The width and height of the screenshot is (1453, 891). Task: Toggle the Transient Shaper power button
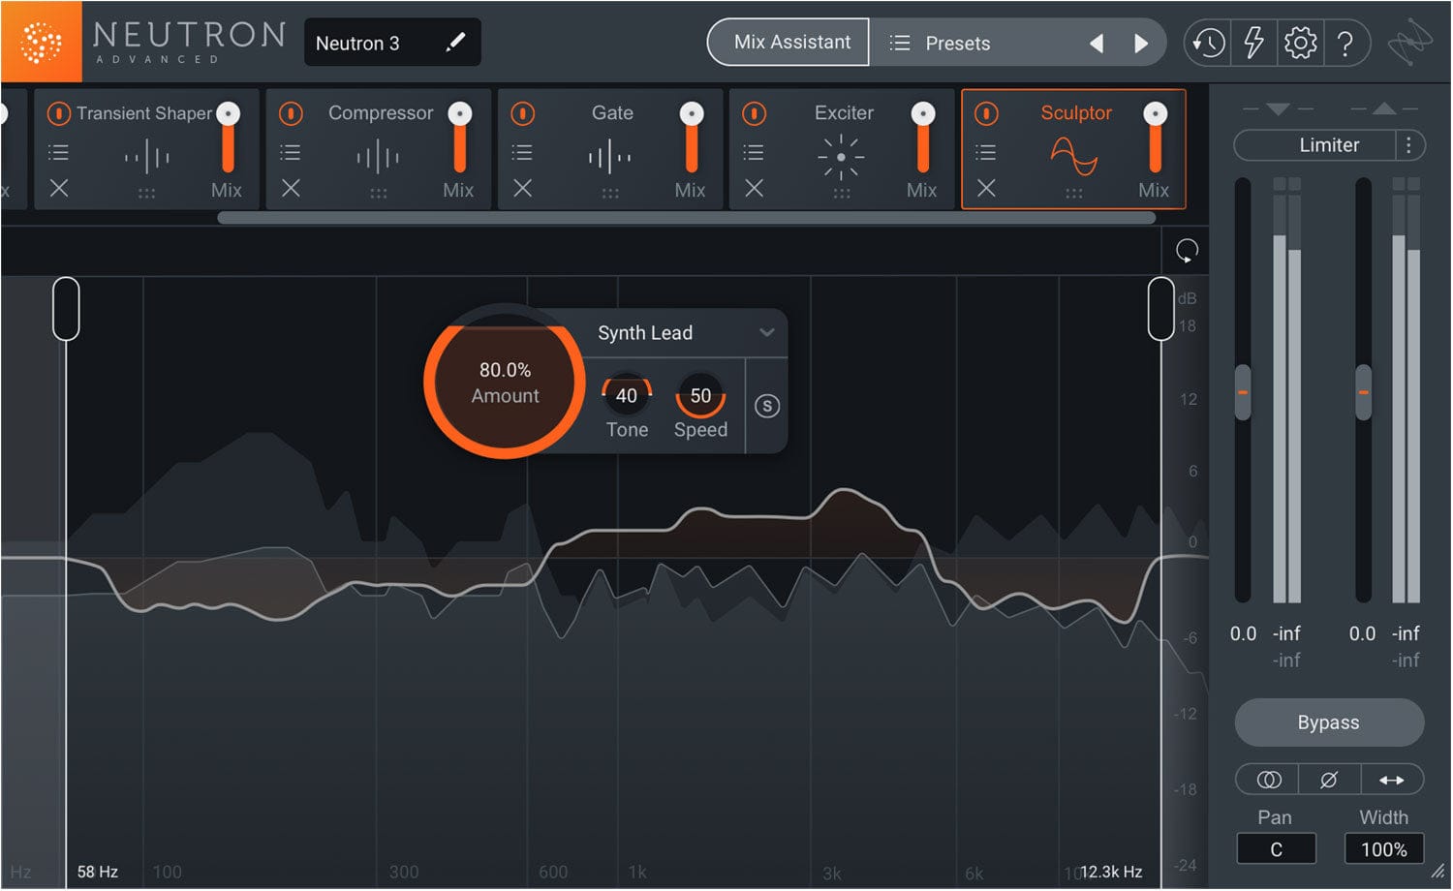[x=59, y=113]
